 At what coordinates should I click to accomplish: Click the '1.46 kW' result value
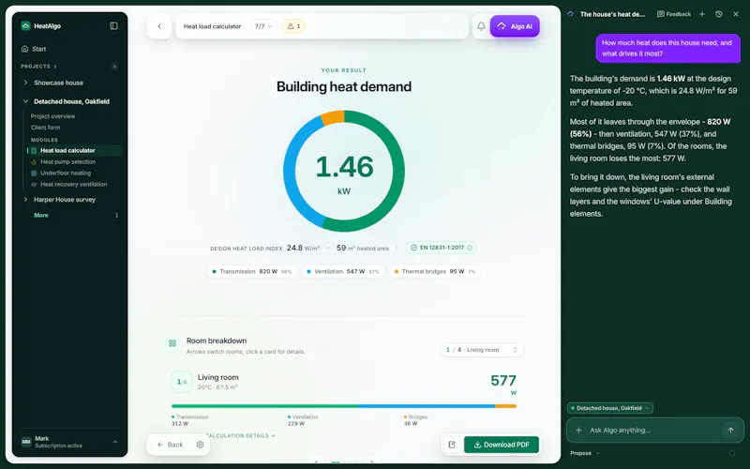pos(344,174)
